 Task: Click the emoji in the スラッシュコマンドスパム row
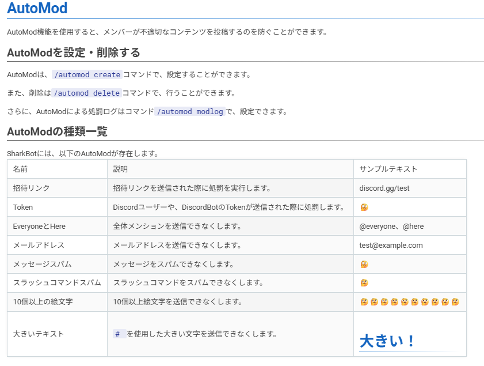pyautogui.click(x=364, y=283)
